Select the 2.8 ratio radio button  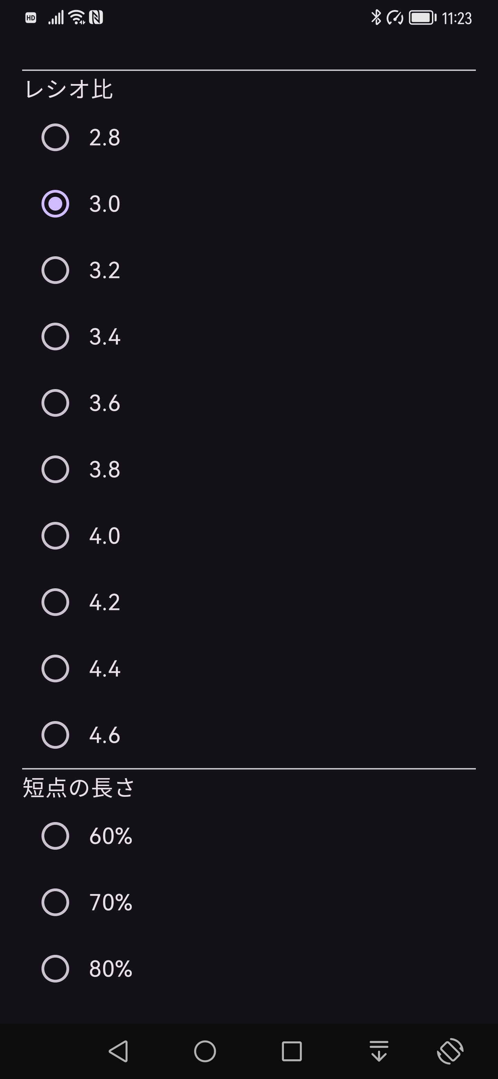55,137
